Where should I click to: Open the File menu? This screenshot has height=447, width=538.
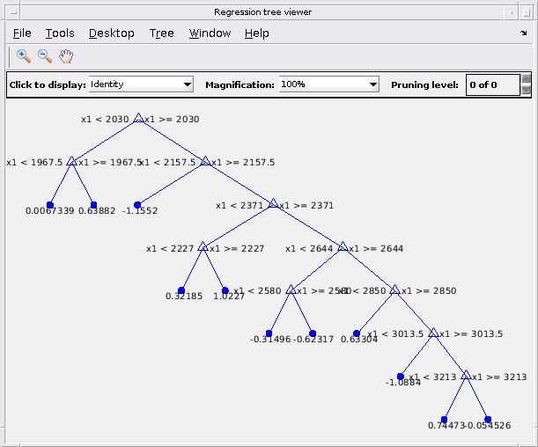click(x=22, y=33)
